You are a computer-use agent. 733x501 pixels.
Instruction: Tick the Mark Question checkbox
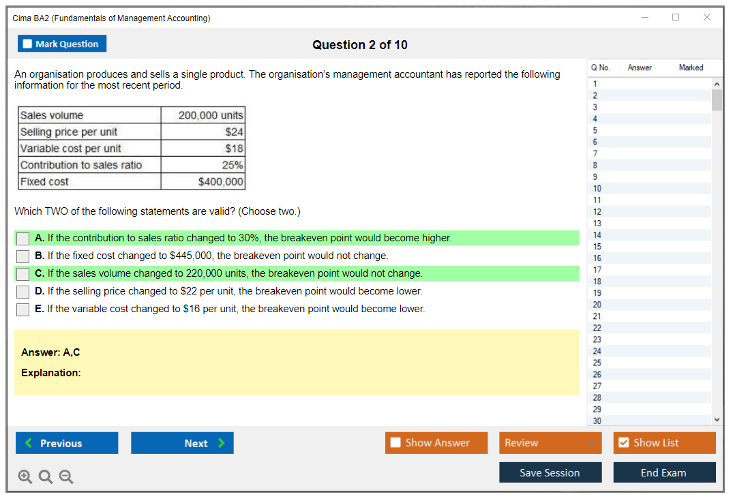pyautogui.click(x=28, y=44)
